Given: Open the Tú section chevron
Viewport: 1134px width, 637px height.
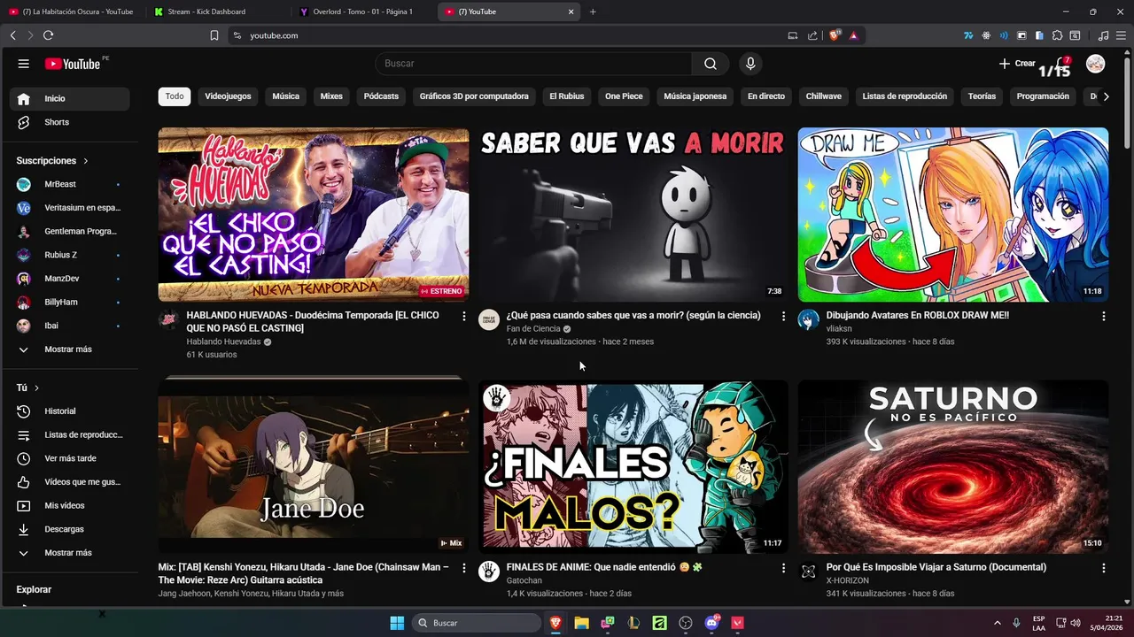Looking at the screenshot, I should coord(36,388).
